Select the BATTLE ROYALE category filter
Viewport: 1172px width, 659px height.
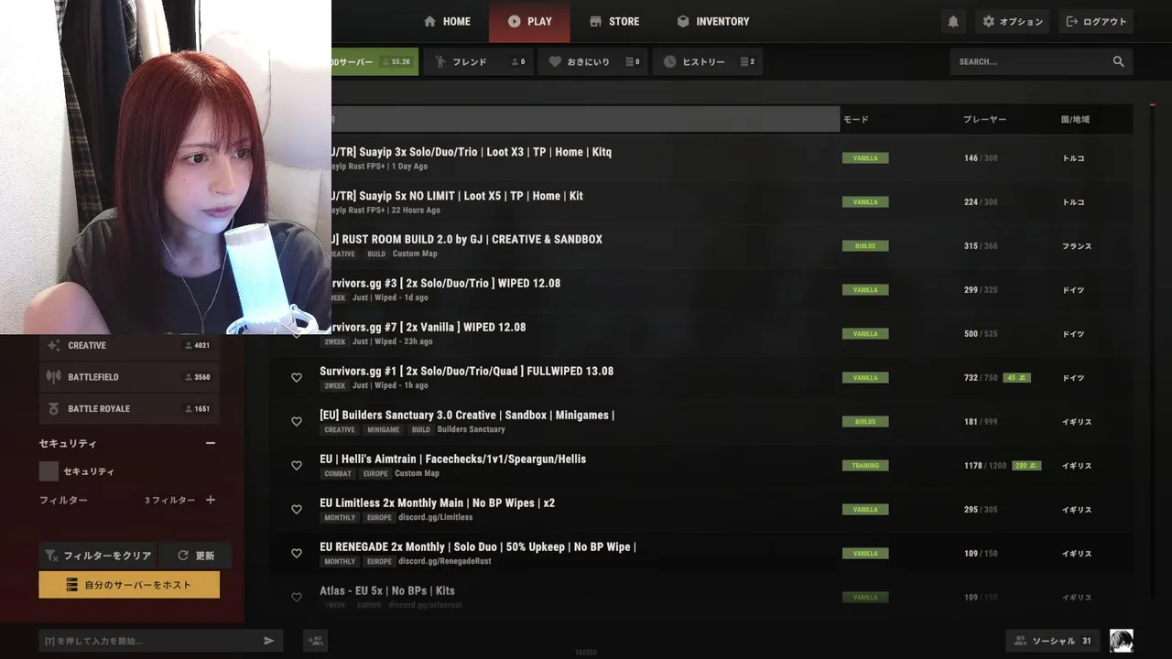point(129,408)
